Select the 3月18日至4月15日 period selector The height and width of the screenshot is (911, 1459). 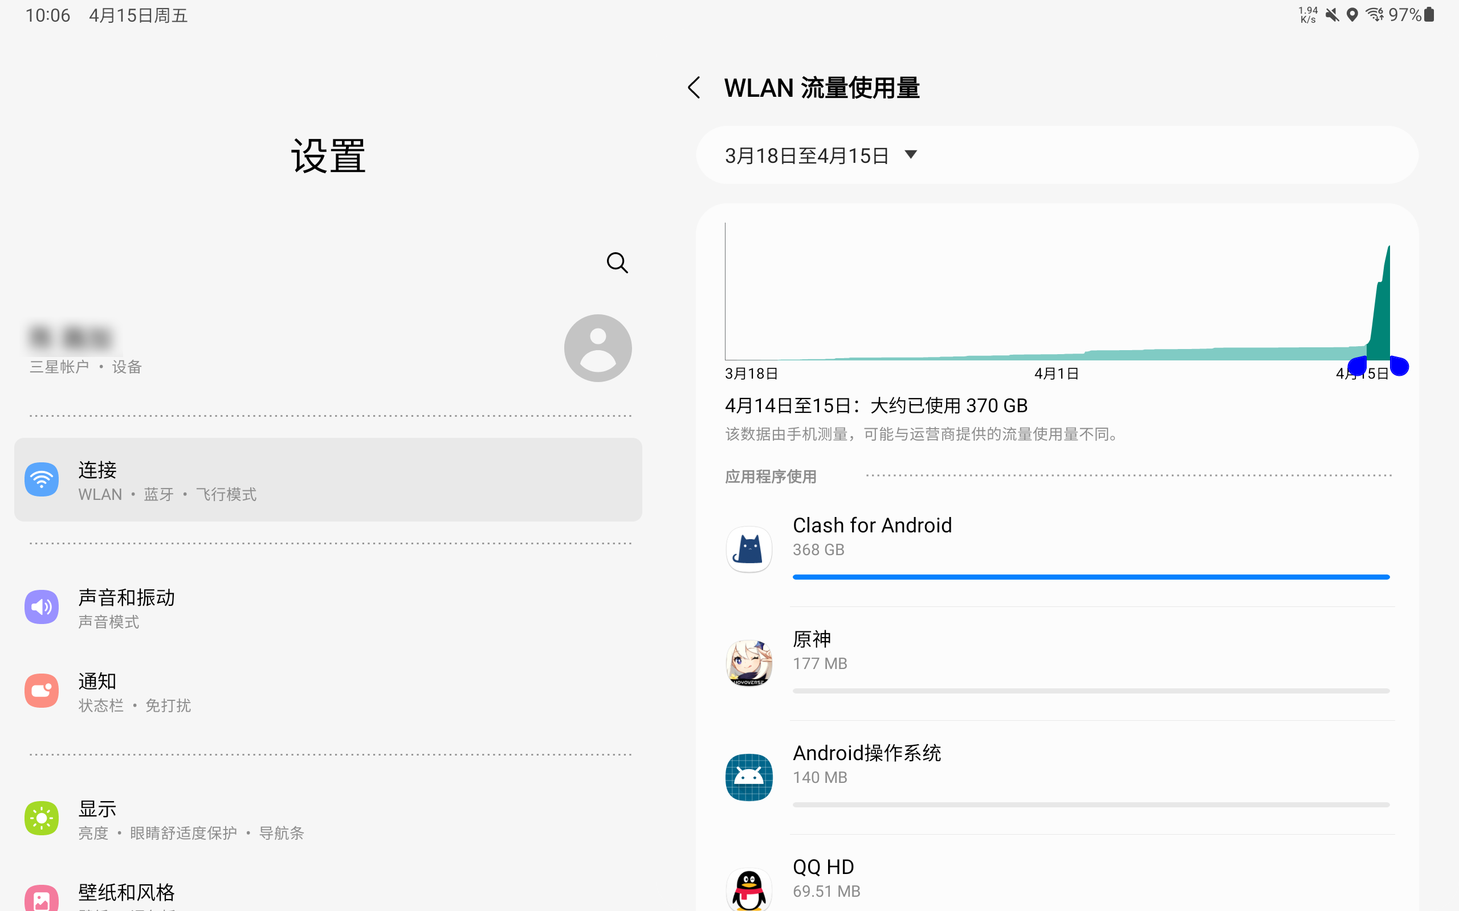tap(806, 155)
